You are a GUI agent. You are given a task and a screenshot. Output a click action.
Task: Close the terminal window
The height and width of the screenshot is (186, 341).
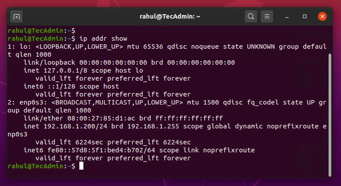(x=322, y=16)
